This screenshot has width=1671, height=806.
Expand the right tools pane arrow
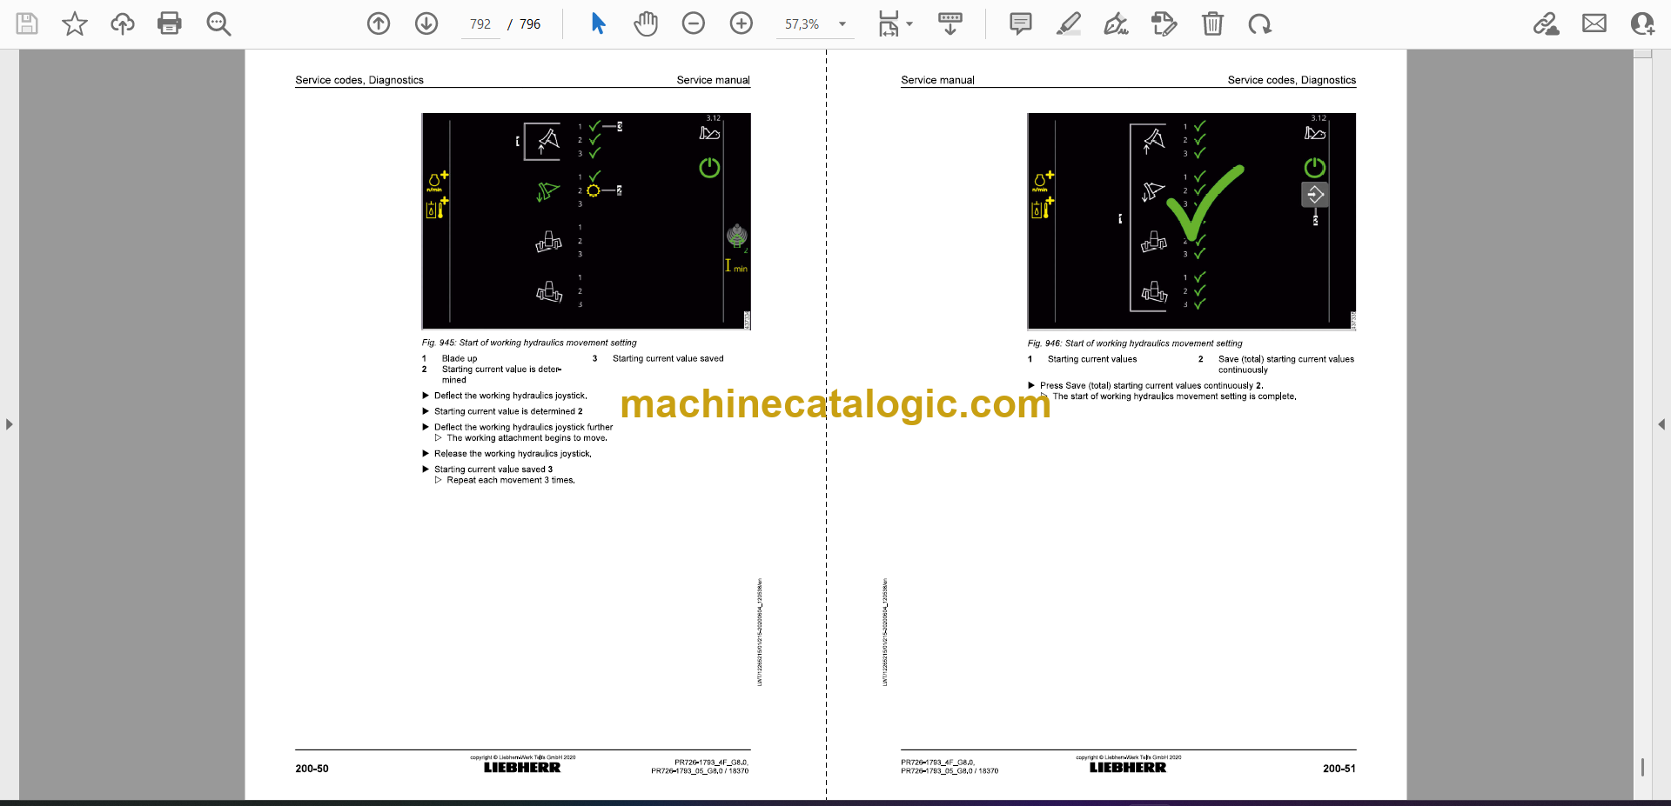tap(1661, 424)
